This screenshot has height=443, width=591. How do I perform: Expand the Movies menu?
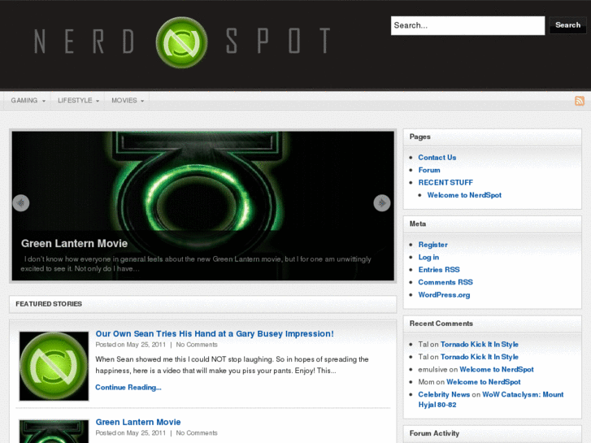click(x=128, y=101)
